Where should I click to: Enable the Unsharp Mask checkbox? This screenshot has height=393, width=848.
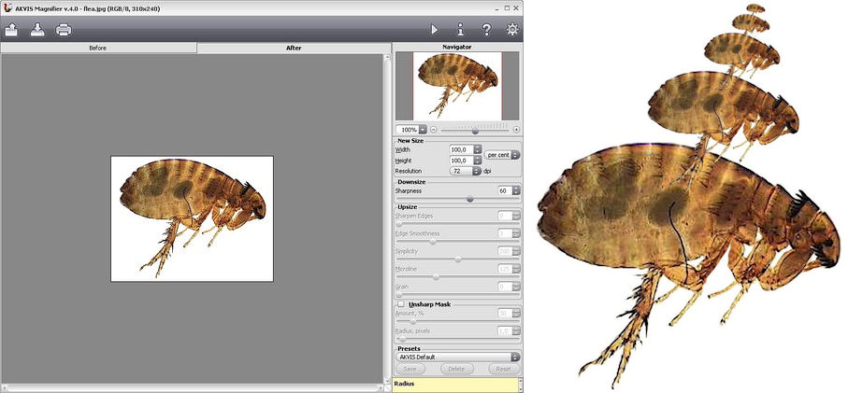(401, 304)
